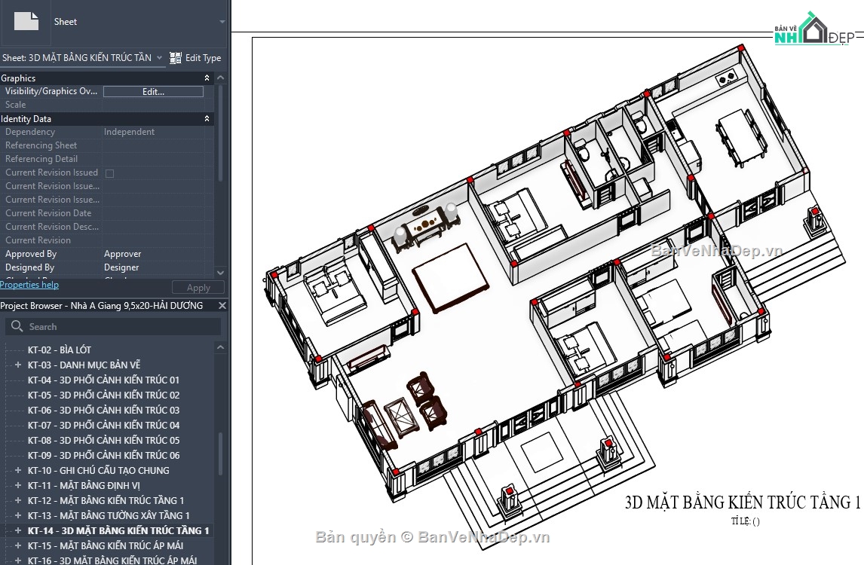Screen dimensions: 864x565
Task: Open the Properties help link
Action: click(29, 285)
